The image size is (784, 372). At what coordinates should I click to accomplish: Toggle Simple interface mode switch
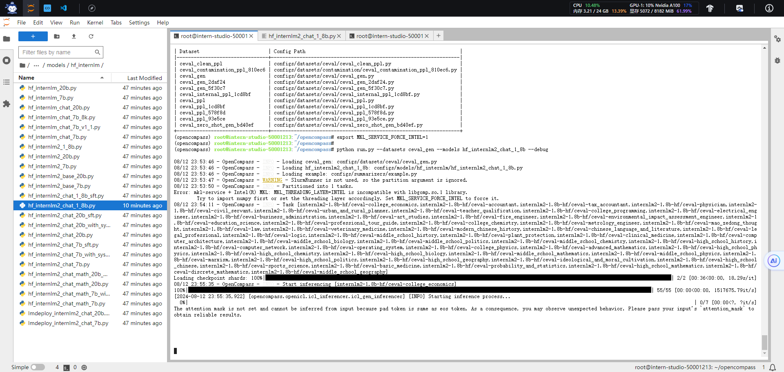(x=38, y=367)
